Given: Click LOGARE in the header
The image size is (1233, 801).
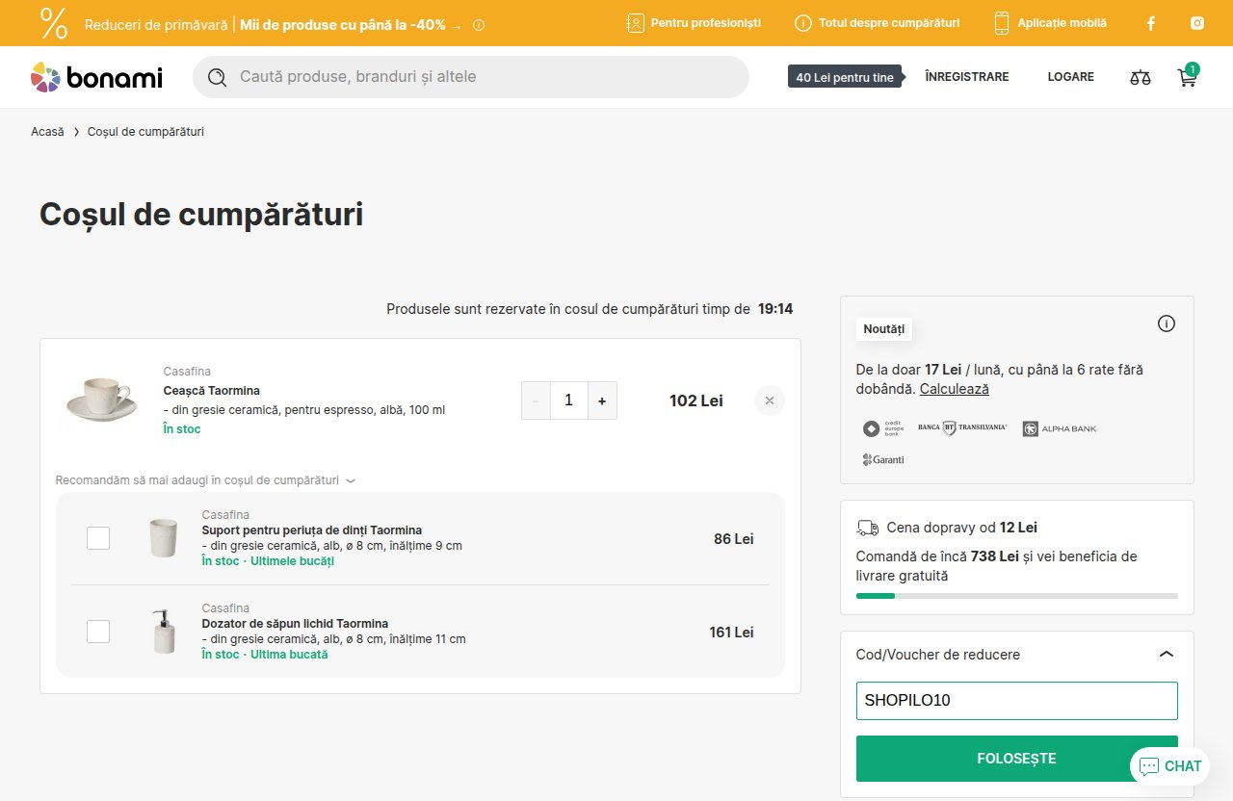Looking at the screenshot, I should [1071, 77].
